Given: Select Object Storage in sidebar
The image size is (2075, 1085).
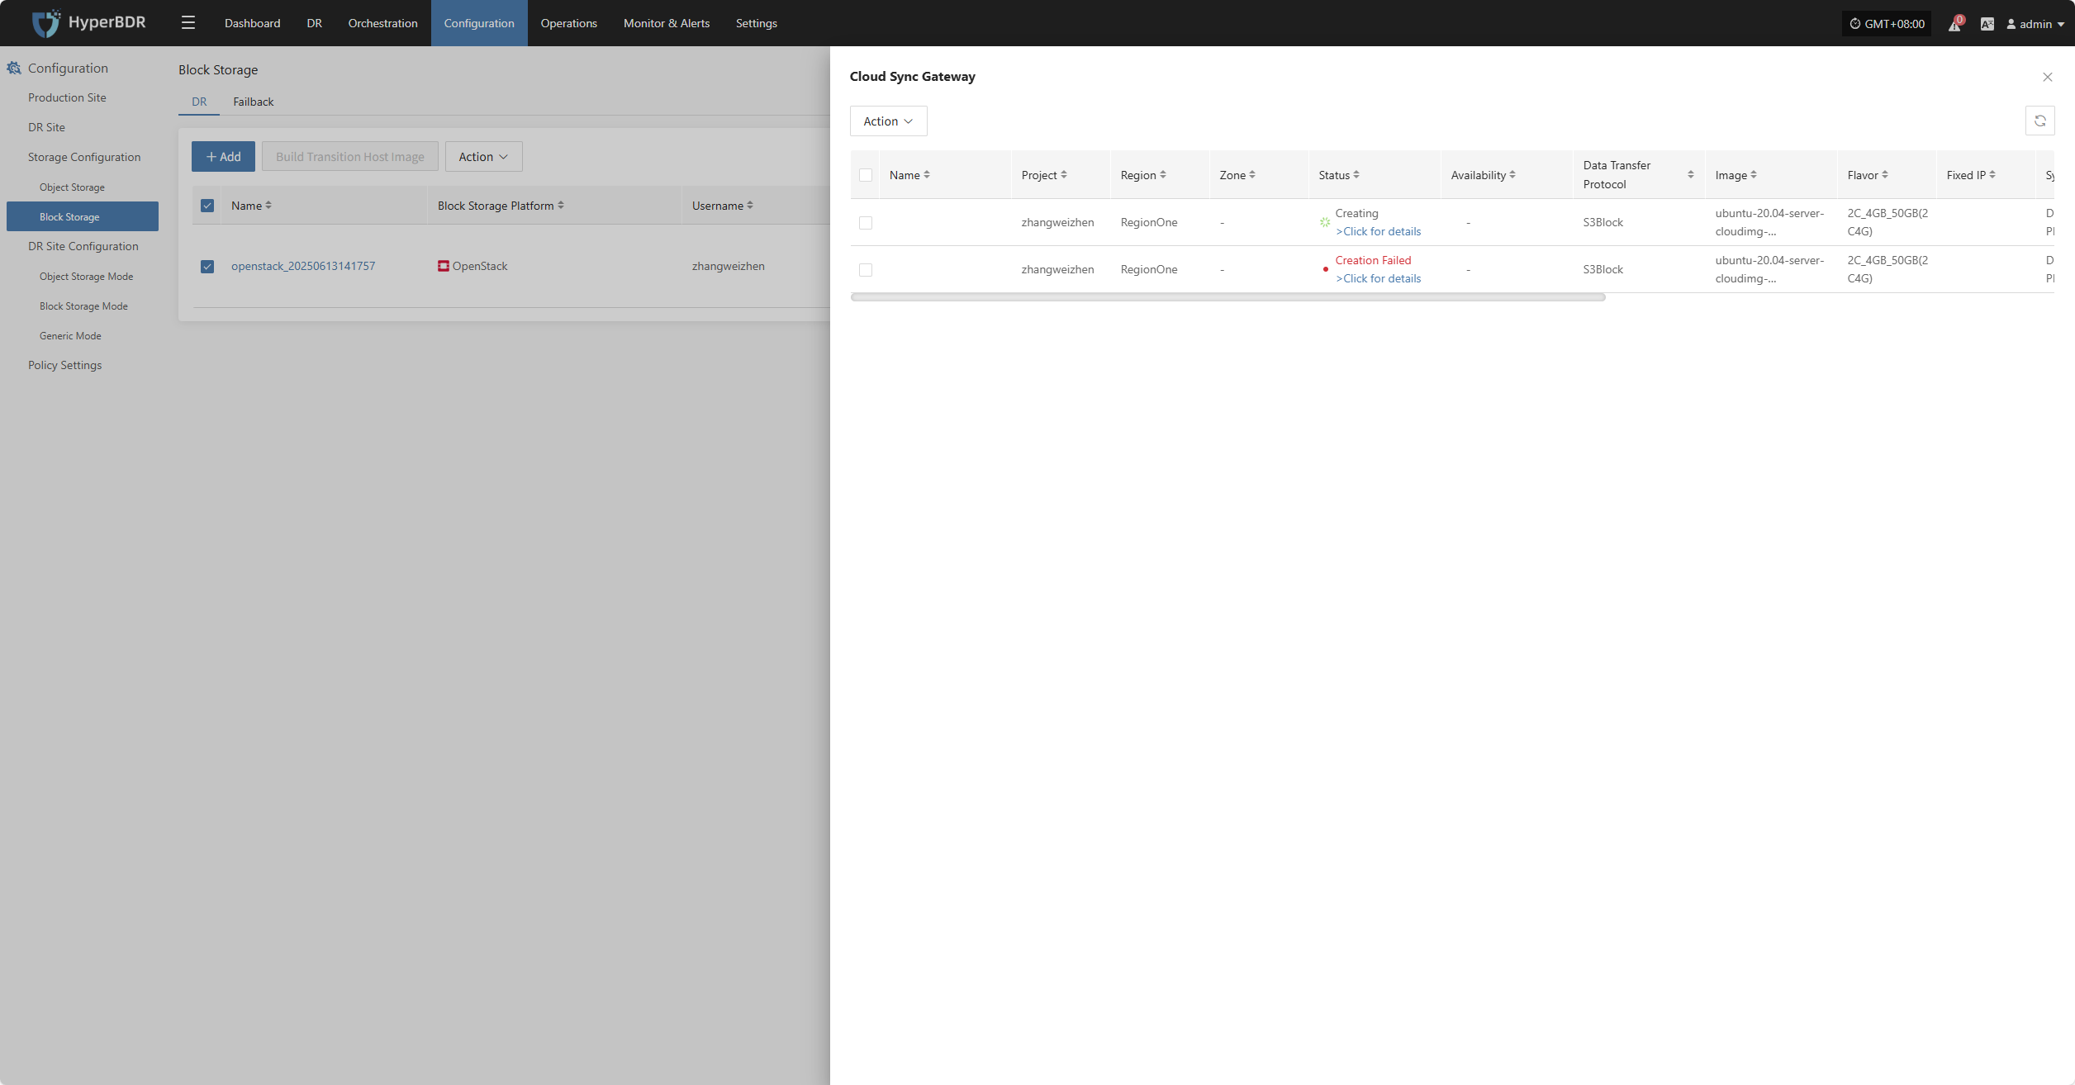Looking at the screenshot, I should tap(72, 187).
